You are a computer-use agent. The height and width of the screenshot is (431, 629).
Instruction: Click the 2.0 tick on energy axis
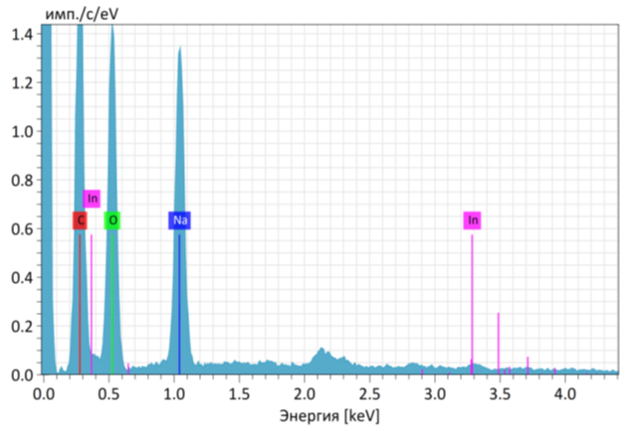(304, 392)
